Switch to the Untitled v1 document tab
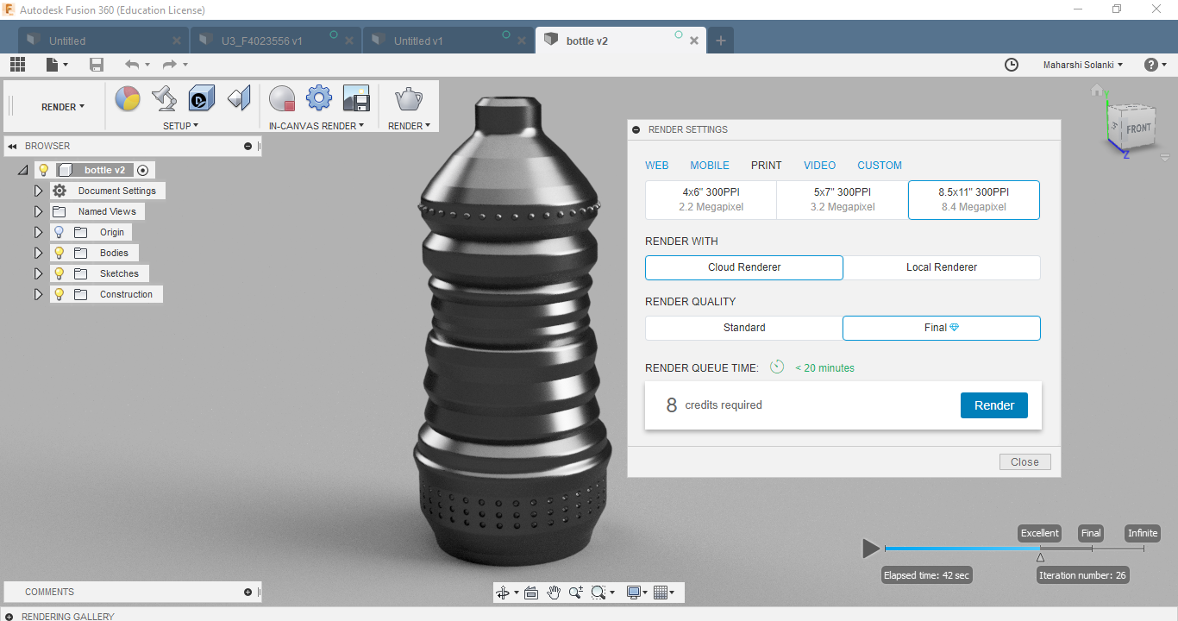The height and width of the screenshot is (621, 1178). (448, 41)
